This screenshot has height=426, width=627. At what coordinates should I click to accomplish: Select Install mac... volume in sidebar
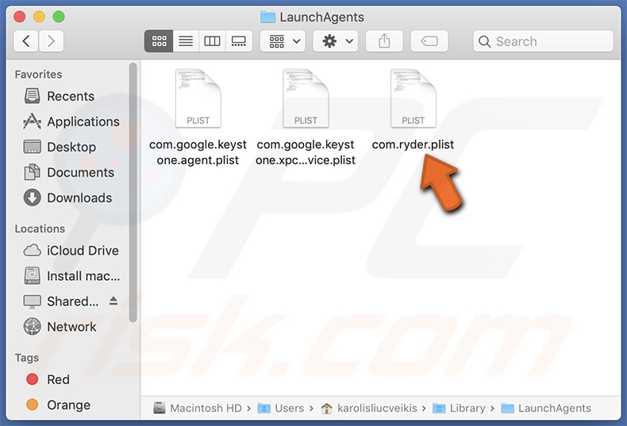71,276
